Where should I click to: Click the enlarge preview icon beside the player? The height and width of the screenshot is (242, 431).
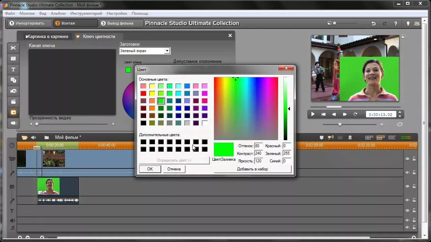pos(403,37)
